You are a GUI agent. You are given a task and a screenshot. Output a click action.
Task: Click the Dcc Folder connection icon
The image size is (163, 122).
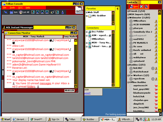pyautogui.click(x=90, y=32)
